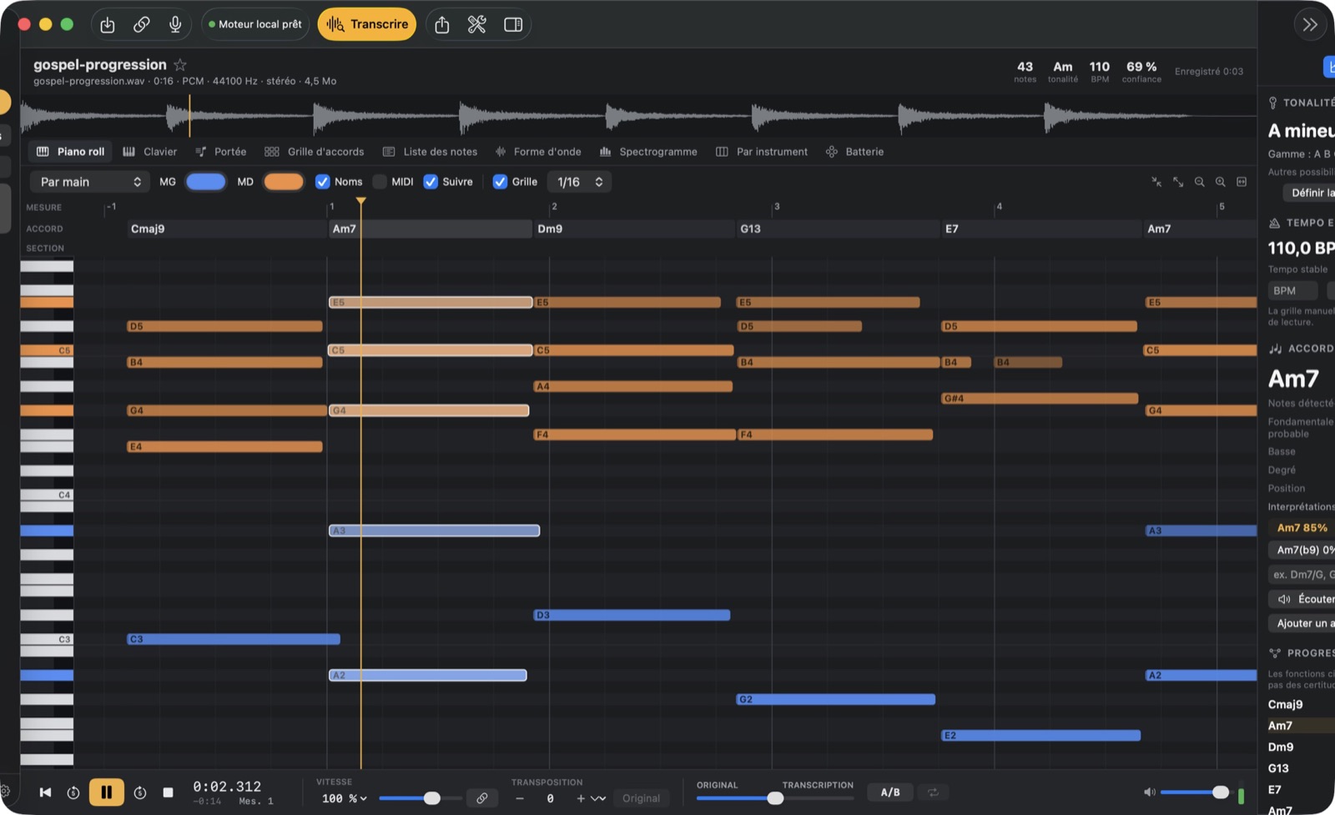
Task: Mark gospel-progression as favorite star
Action: (180, 64)
